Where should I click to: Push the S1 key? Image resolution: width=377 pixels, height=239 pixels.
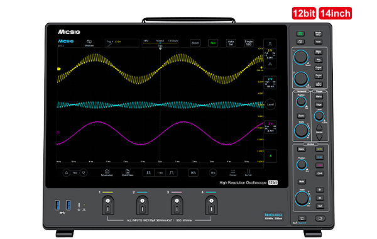(320, 190)
